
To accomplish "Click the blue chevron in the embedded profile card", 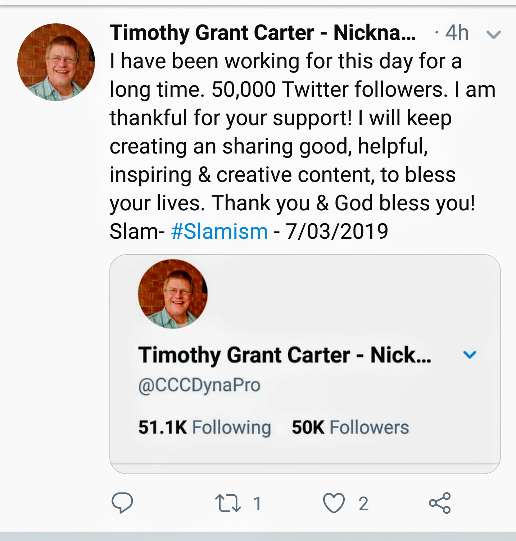I will pos(470,355).
